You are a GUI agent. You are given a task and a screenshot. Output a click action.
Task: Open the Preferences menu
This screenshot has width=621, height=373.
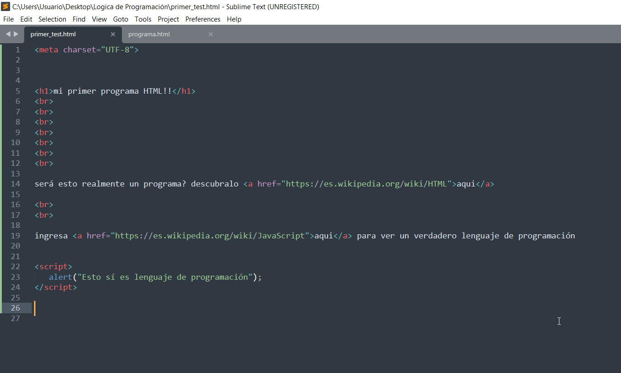click(x=203, y=19)
